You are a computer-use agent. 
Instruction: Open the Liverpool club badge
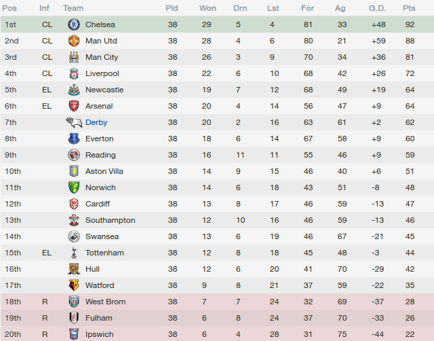coord(74,73)
